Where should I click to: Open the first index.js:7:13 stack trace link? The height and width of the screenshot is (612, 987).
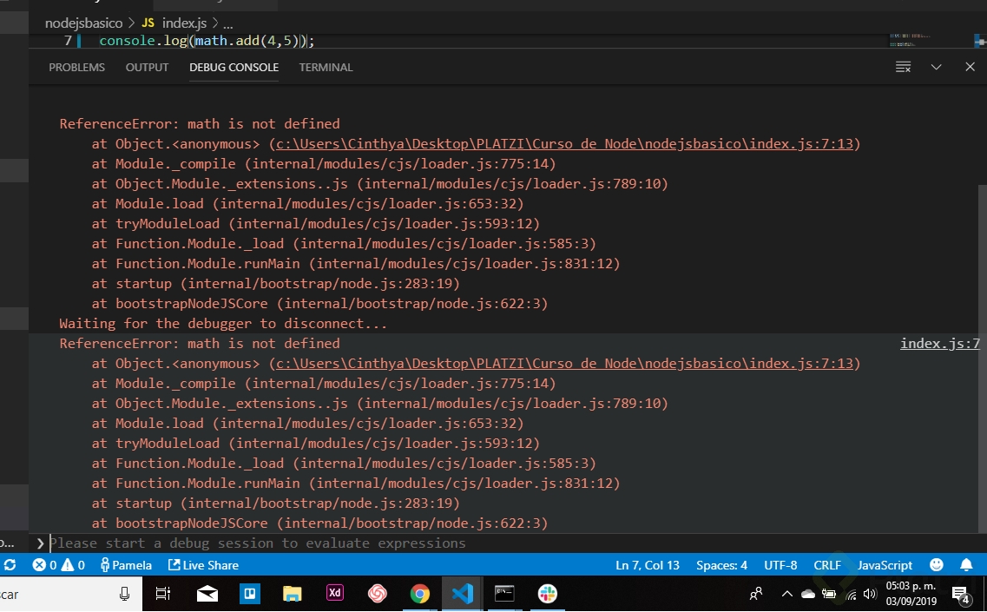[564, 144]
